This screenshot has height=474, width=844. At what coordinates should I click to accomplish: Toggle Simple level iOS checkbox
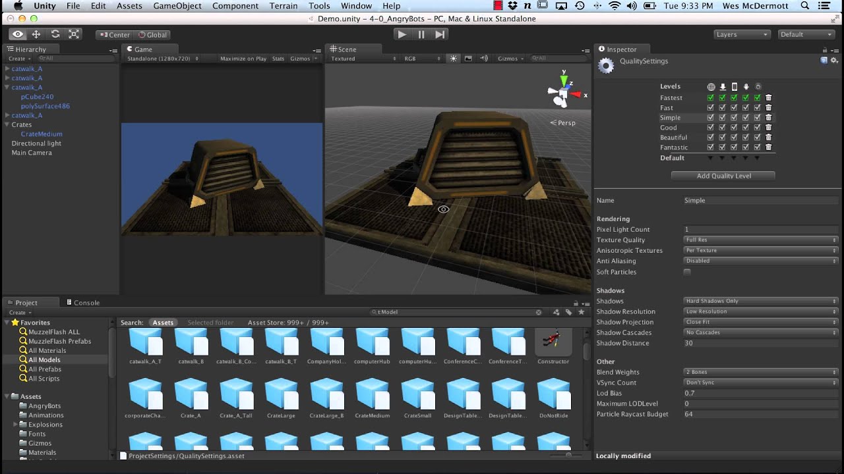[734, 117]
